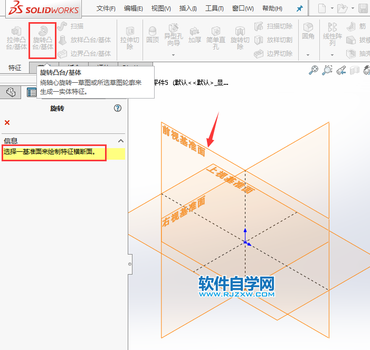Open the 文件(F) menu
This screenshot has height=350, width=370.
(106, 9)
